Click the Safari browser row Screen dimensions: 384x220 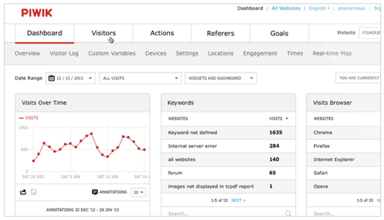344,173
